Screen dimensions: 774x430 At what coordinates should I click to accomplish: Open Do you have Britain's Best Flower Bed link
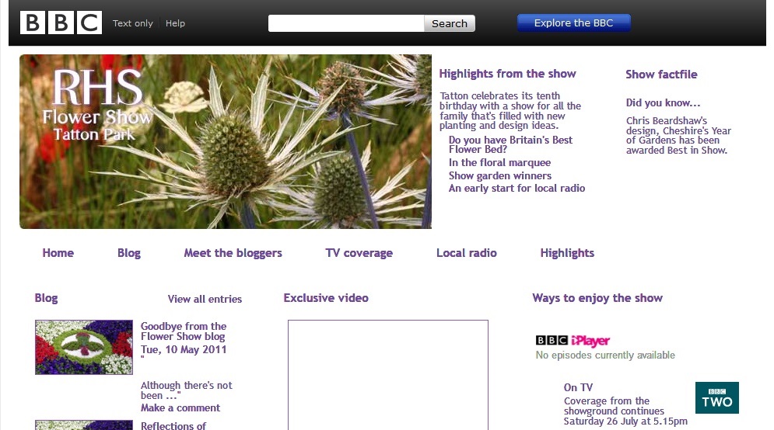coord(510,144)
